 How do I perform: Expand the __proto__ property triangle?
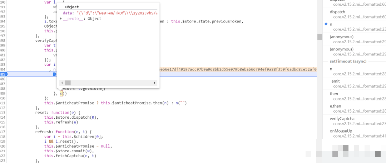pyautogui.click(x=61, y=19)
